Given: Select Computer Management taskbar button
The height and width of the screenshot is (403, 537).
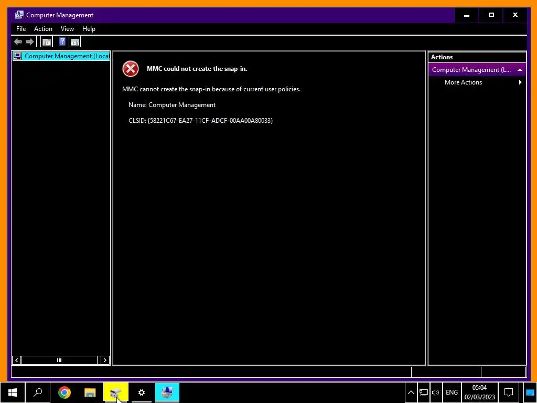Looking at the screenshot, I should click(167, 393).
